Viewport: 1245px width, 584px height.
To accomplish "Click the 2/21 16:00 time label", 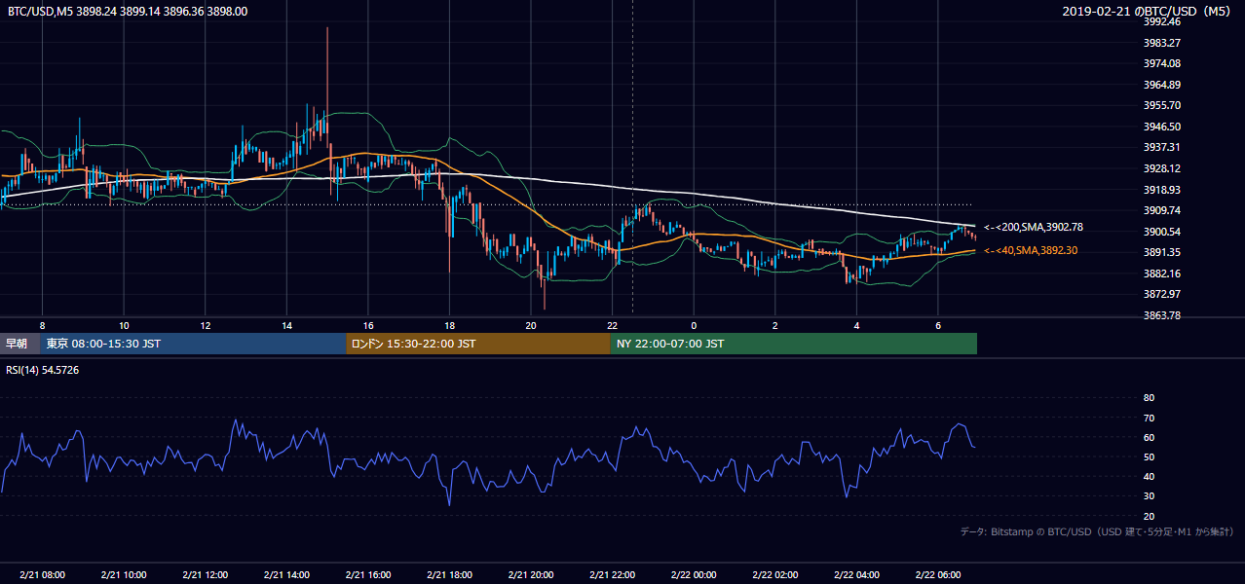I will [367, 575].
